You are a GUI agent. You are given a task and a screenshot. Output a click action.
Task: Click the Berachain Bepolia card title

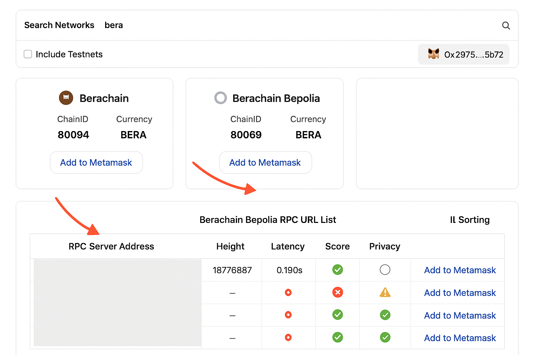pos(276,98)
